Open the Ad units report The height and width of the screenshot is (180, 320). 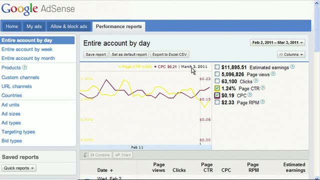click(10, 105)
